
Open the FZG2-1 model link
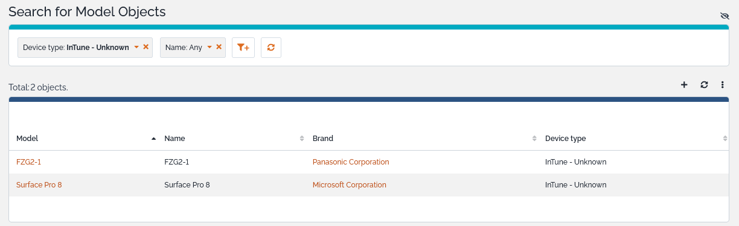pyautogui.click(x=28, y=162)
